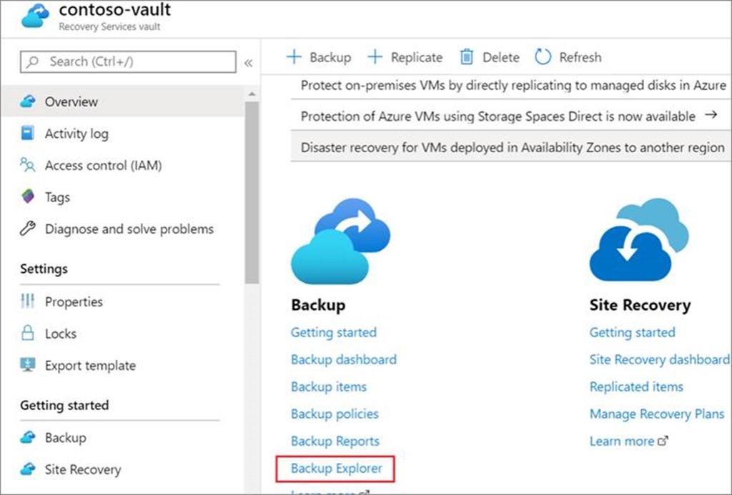Click the sidebar vertical scrollbar thumb
Image resolution: width=732 pixels, height=495 pixels.
[x=252, y=193]
